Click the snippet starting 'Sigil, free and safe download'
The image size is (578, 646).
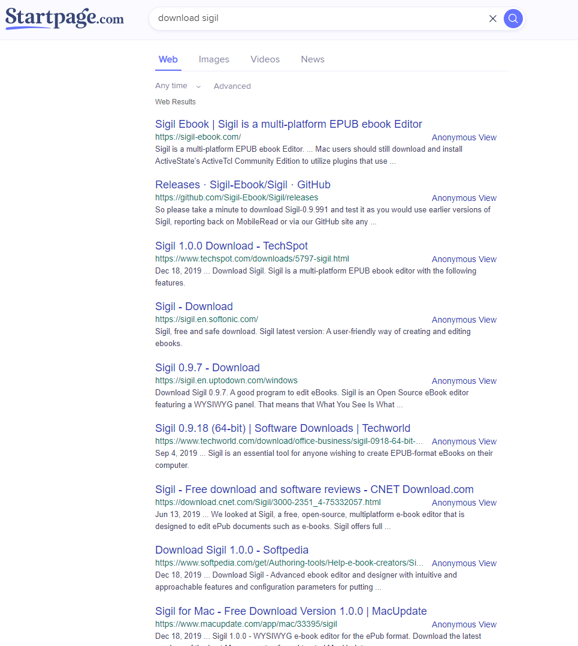[x=313, y=338]
